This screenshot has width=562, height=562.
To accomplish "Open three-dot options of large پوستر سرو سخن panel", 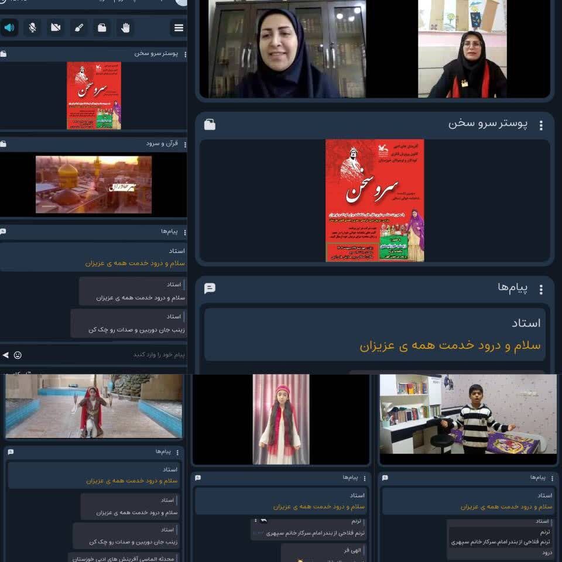I will point(541,125).
